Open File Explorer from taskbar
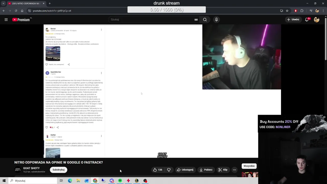The image size is (327, 184). click(x=78, y=181)
